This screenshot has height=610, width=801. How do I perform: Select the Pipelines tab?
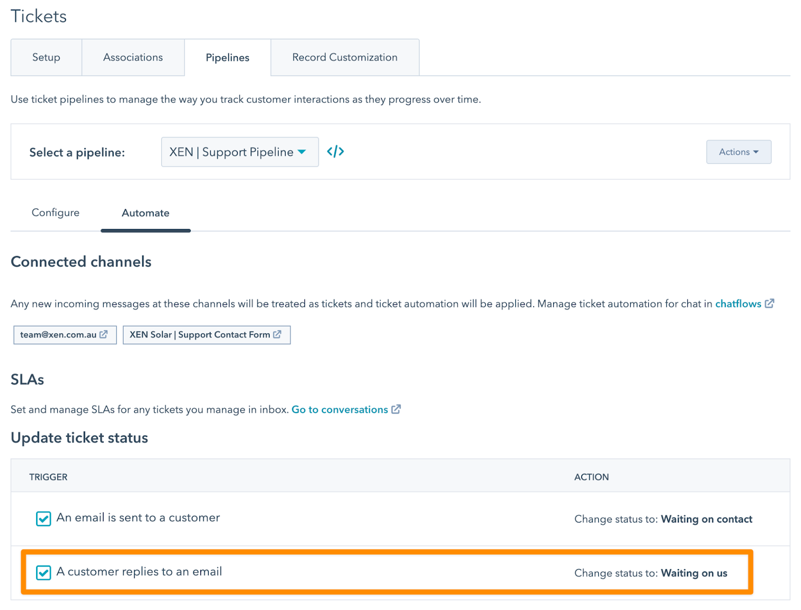pos(227,57)
